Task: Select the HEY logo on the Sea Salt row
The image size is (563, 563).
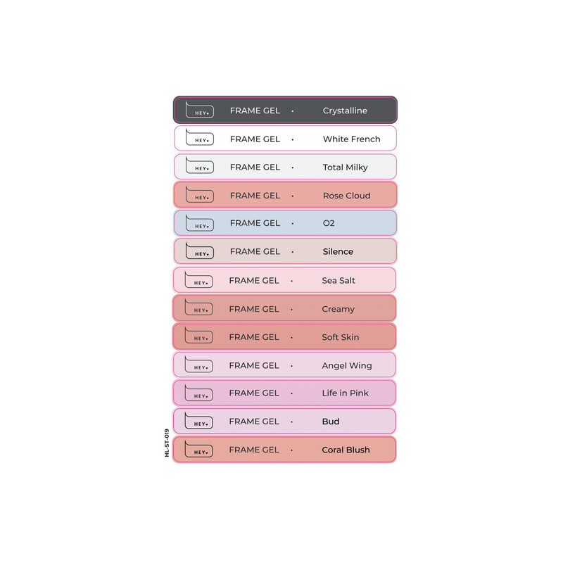Action: 199,280
